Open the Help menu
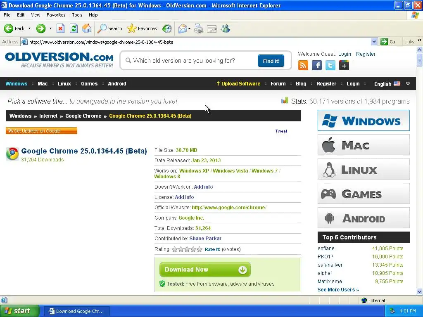The height and width of the screenshot is (317, 423). pos(93,15)
